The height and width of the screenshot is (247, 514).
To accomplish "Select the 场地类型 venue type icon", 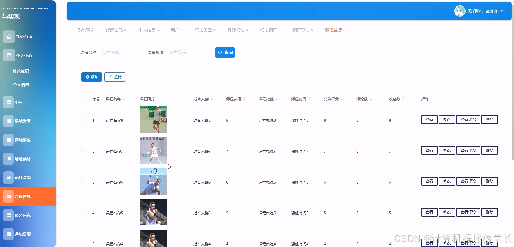I will [x=8, y=121].
